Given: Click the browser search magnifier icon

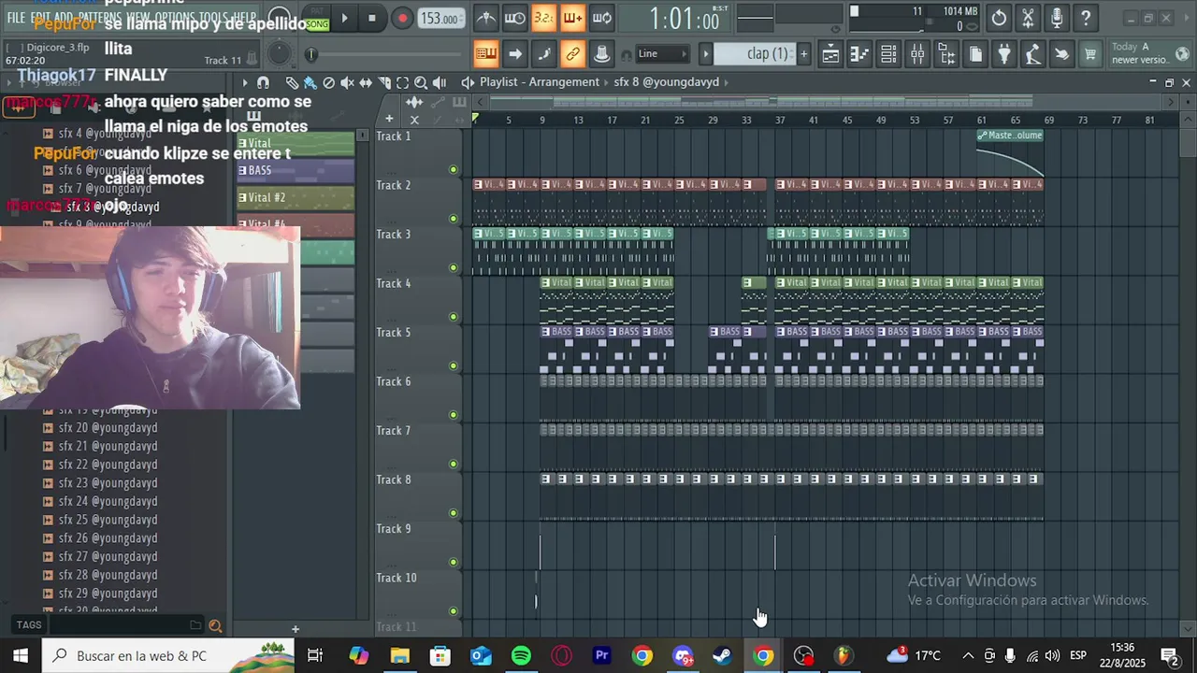Looking at the screenshot, I should (x=215, y=625).
